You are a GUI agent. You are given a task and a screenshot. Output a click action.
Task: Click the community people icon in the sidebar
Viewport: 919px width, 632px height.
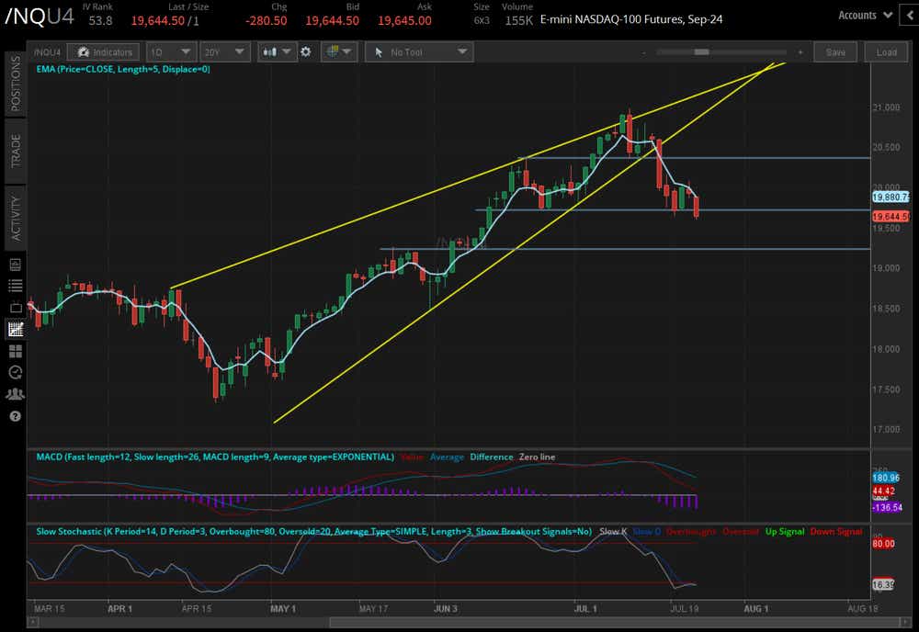pyautogui.click(x=14, y=394)
